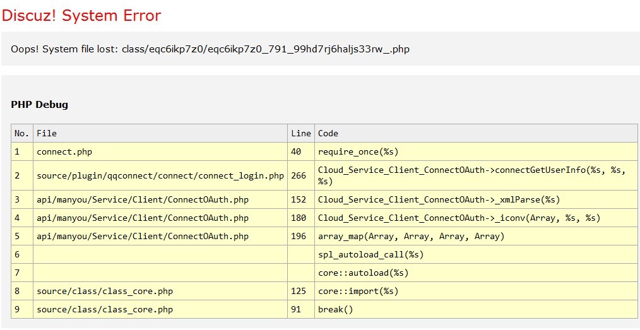Click the array_map code cell
The height and width of the screenshot is (330, 640).
(x=411, y=236)
